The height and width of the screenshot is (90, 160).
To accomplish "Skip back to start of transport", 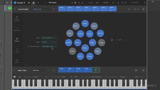I will (72, 3).
